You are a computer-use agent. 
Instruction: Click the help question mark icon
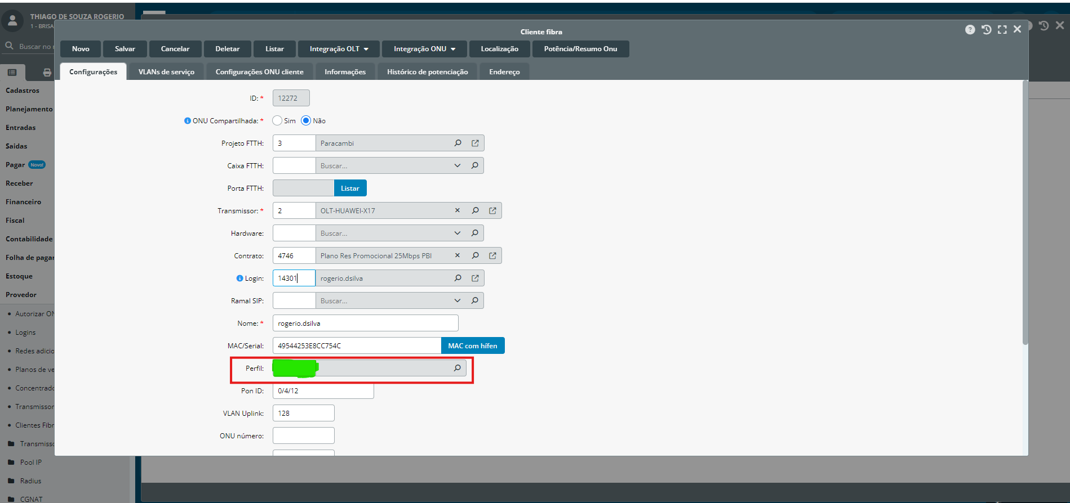(970, 30)
